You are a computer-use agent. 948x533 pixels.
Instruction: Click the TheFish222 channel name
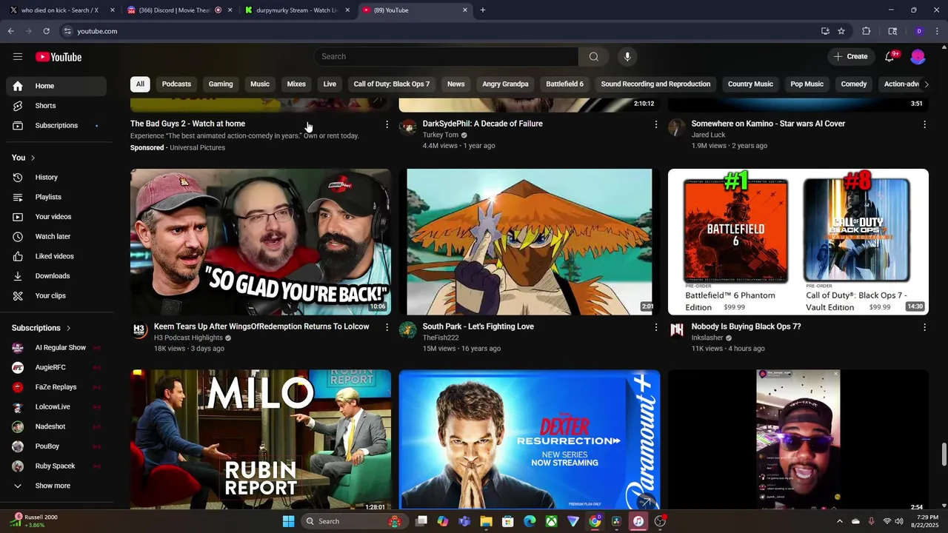441,338
